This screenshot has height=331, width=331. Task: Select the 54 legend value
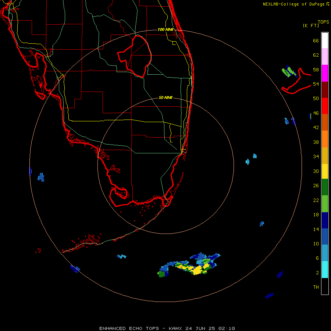pos(316,84)
